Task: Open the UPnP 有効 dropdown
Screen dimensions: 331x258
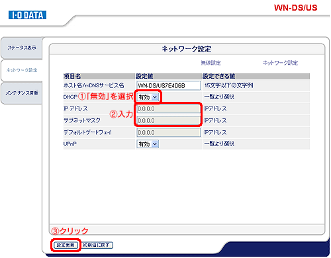Action: point(148,144)
